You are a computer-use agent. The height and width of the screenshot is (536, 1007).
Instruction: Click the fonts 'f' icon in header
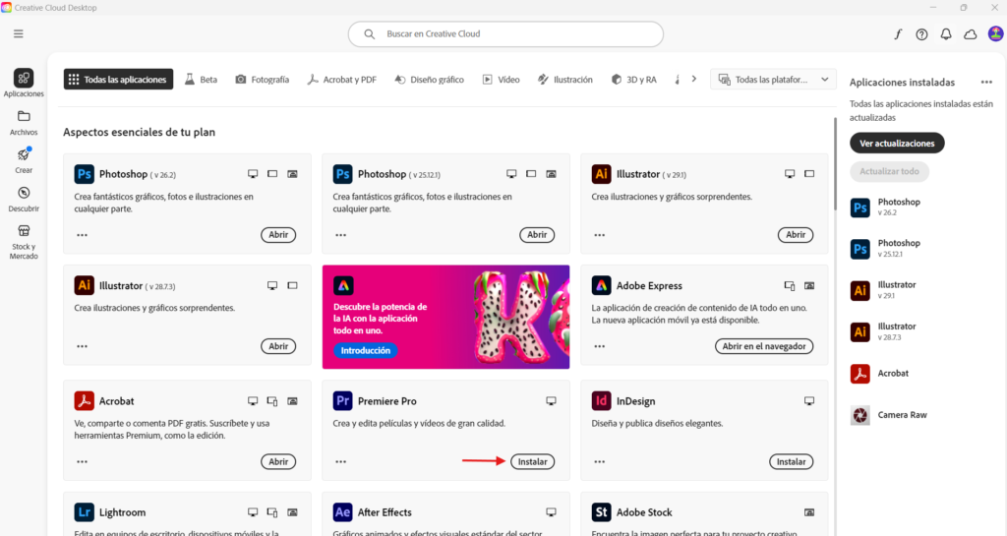[x=897, y=33]
